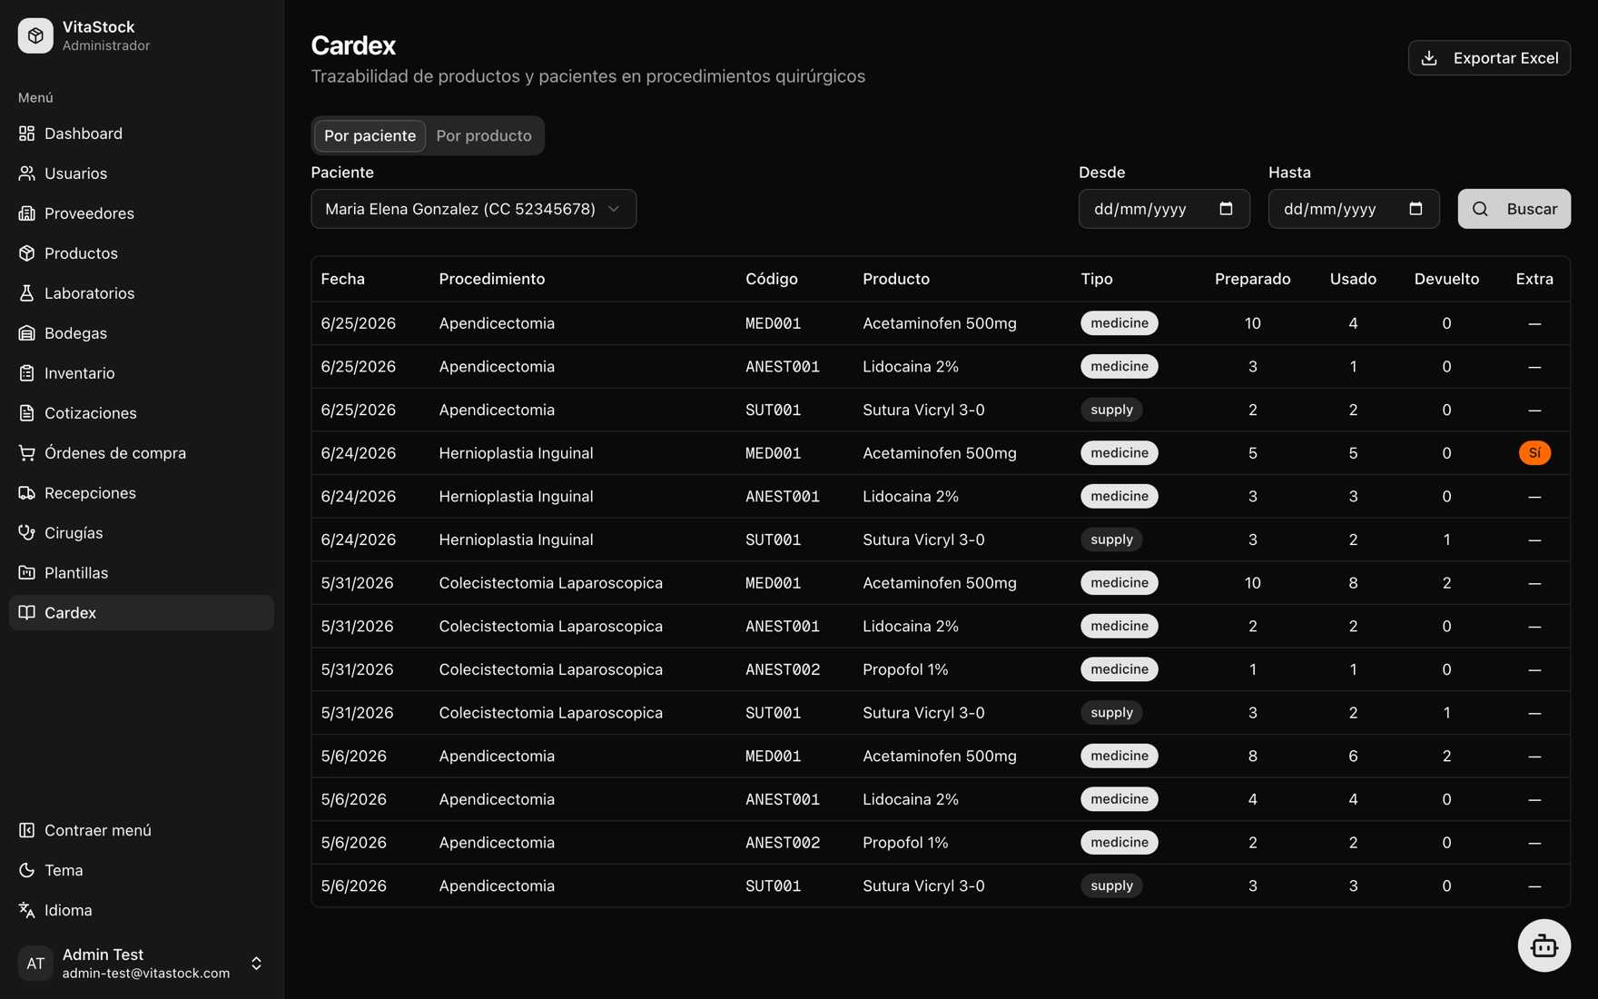Click the Devuelto column header

tap(1446, 279)
